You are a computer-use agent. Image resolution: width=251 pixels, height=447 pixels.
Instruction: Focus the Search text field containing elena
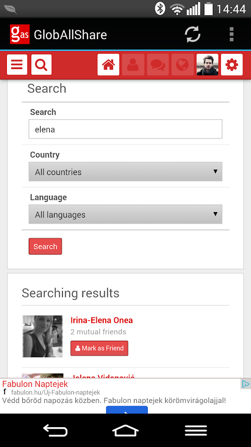coord(125,129)
